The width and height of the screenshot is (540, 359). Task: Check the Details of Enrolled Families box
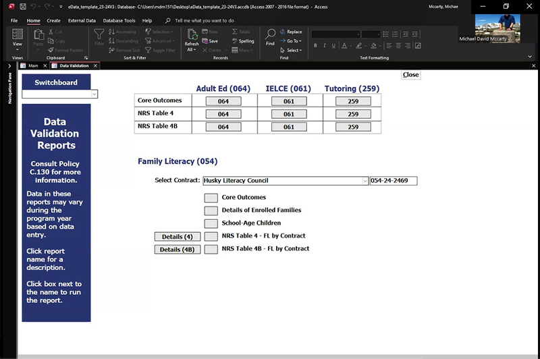pos(211,211)
